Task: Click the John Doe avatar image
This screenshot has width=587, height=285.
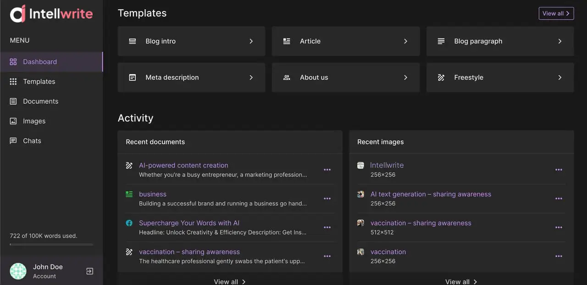Action: (x=18, y=271)
